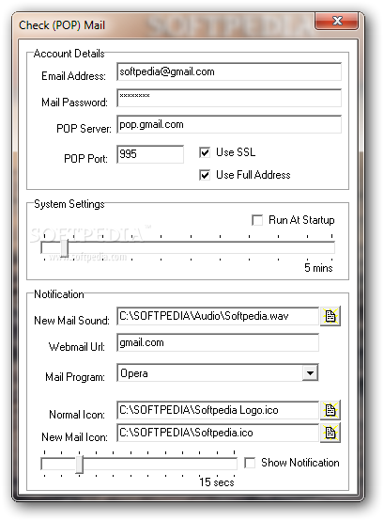Focus the Mail Password field

[229, 98]
